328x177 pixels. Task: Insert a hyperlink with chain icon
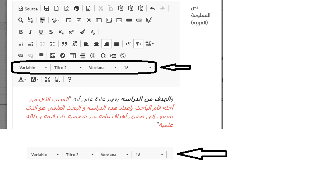[21, 56]
